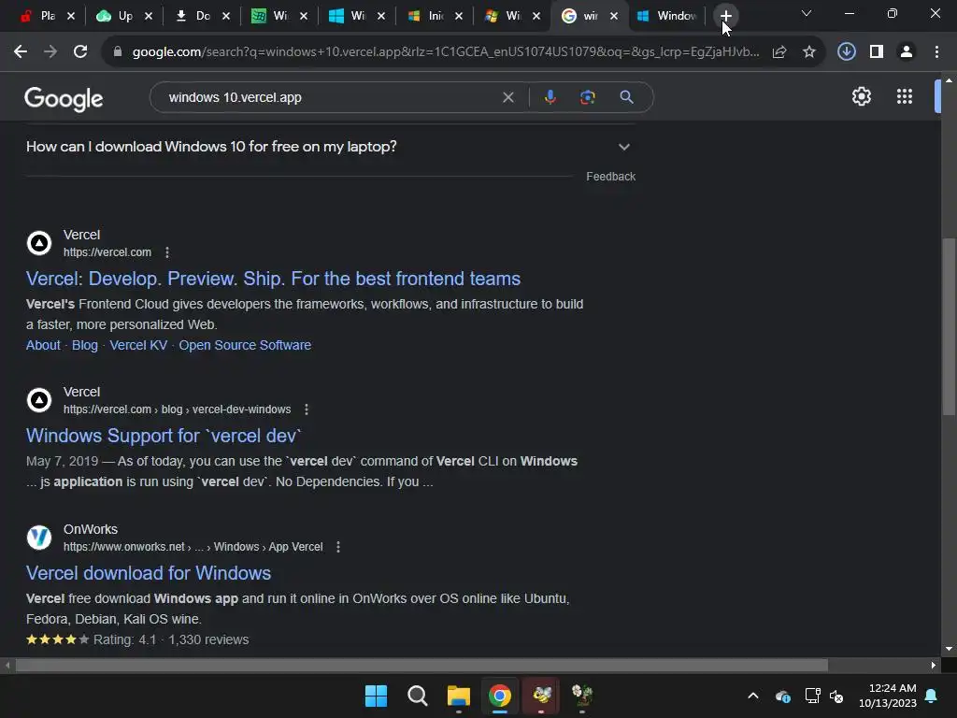The width and height of the screenshot is (957, 718).
Task: Toggle the Chrome side panel
Action: pyautogui.click(x=877, y=52)
